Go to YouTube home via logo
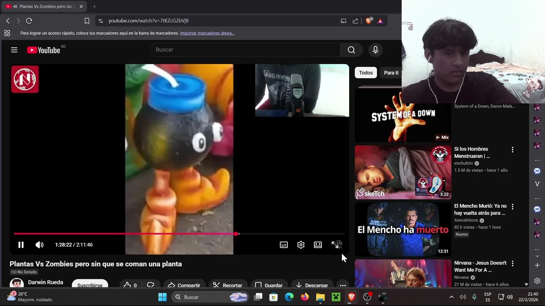The width and height of the screenshot is (545, 306). click(44, 50)
